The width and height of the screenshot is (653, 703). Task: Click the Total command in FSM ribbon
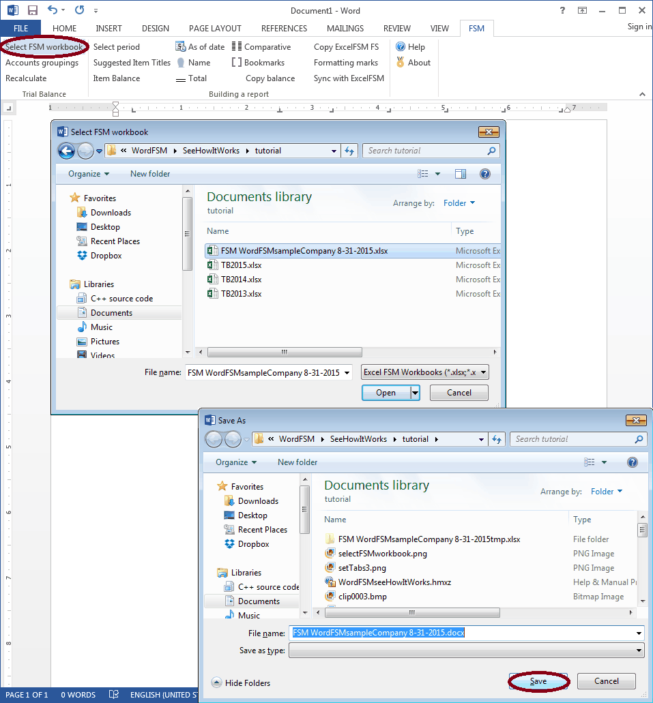click(191, 78)
